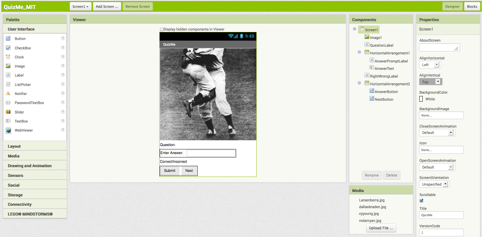Collapse the HorizontalArrangement1 node

point(359,52)
